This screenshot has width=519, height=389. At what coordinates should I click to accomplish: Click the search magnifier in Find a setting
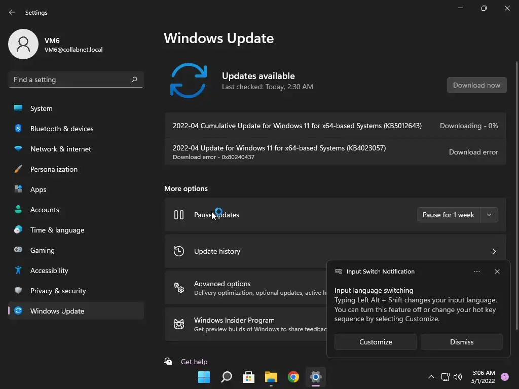(134, 80)
